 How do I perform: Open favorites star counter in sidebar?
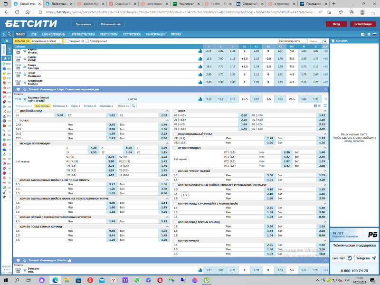[x=6, y=58]
